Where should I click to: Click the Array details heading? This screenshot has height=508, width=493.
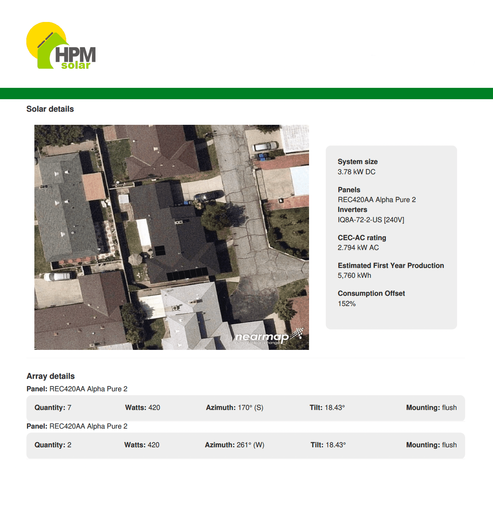50,376
